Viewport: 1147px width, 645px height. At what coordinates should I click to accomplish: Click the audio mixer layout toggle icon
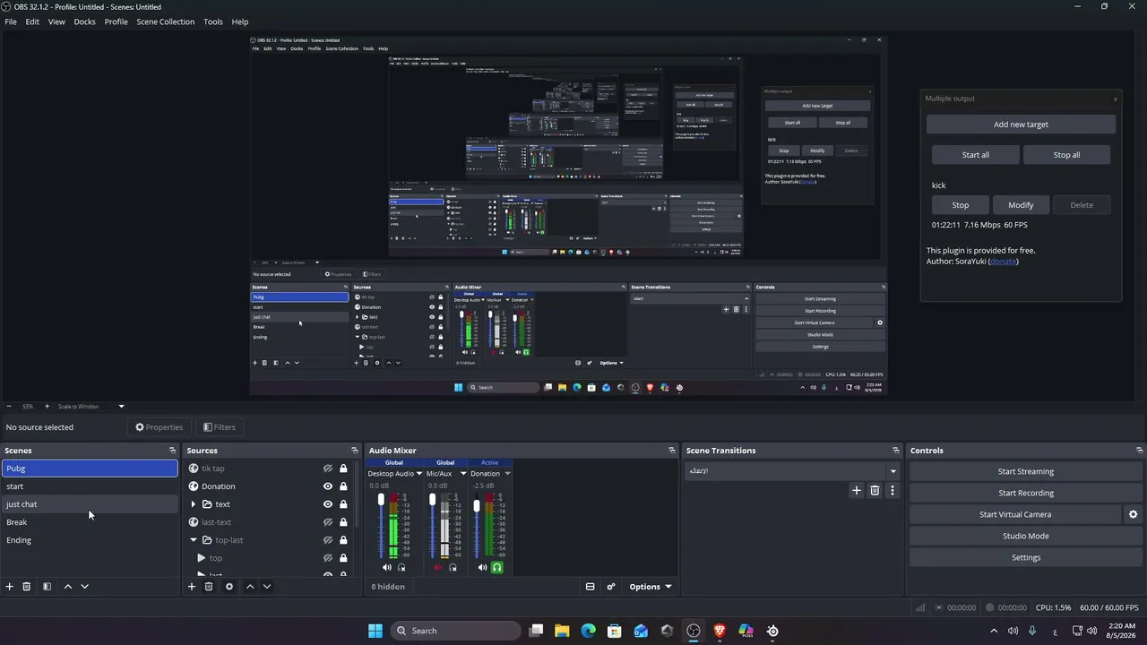pos(590,587)
